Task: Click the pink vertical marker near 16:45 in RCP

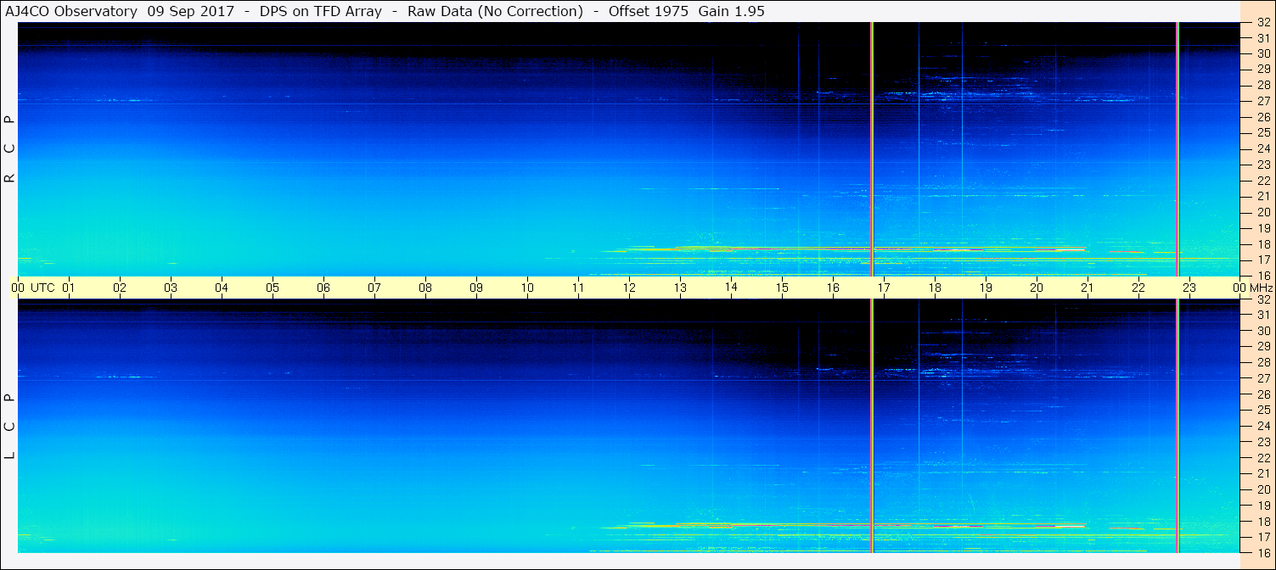Action: tap(872, 149)
